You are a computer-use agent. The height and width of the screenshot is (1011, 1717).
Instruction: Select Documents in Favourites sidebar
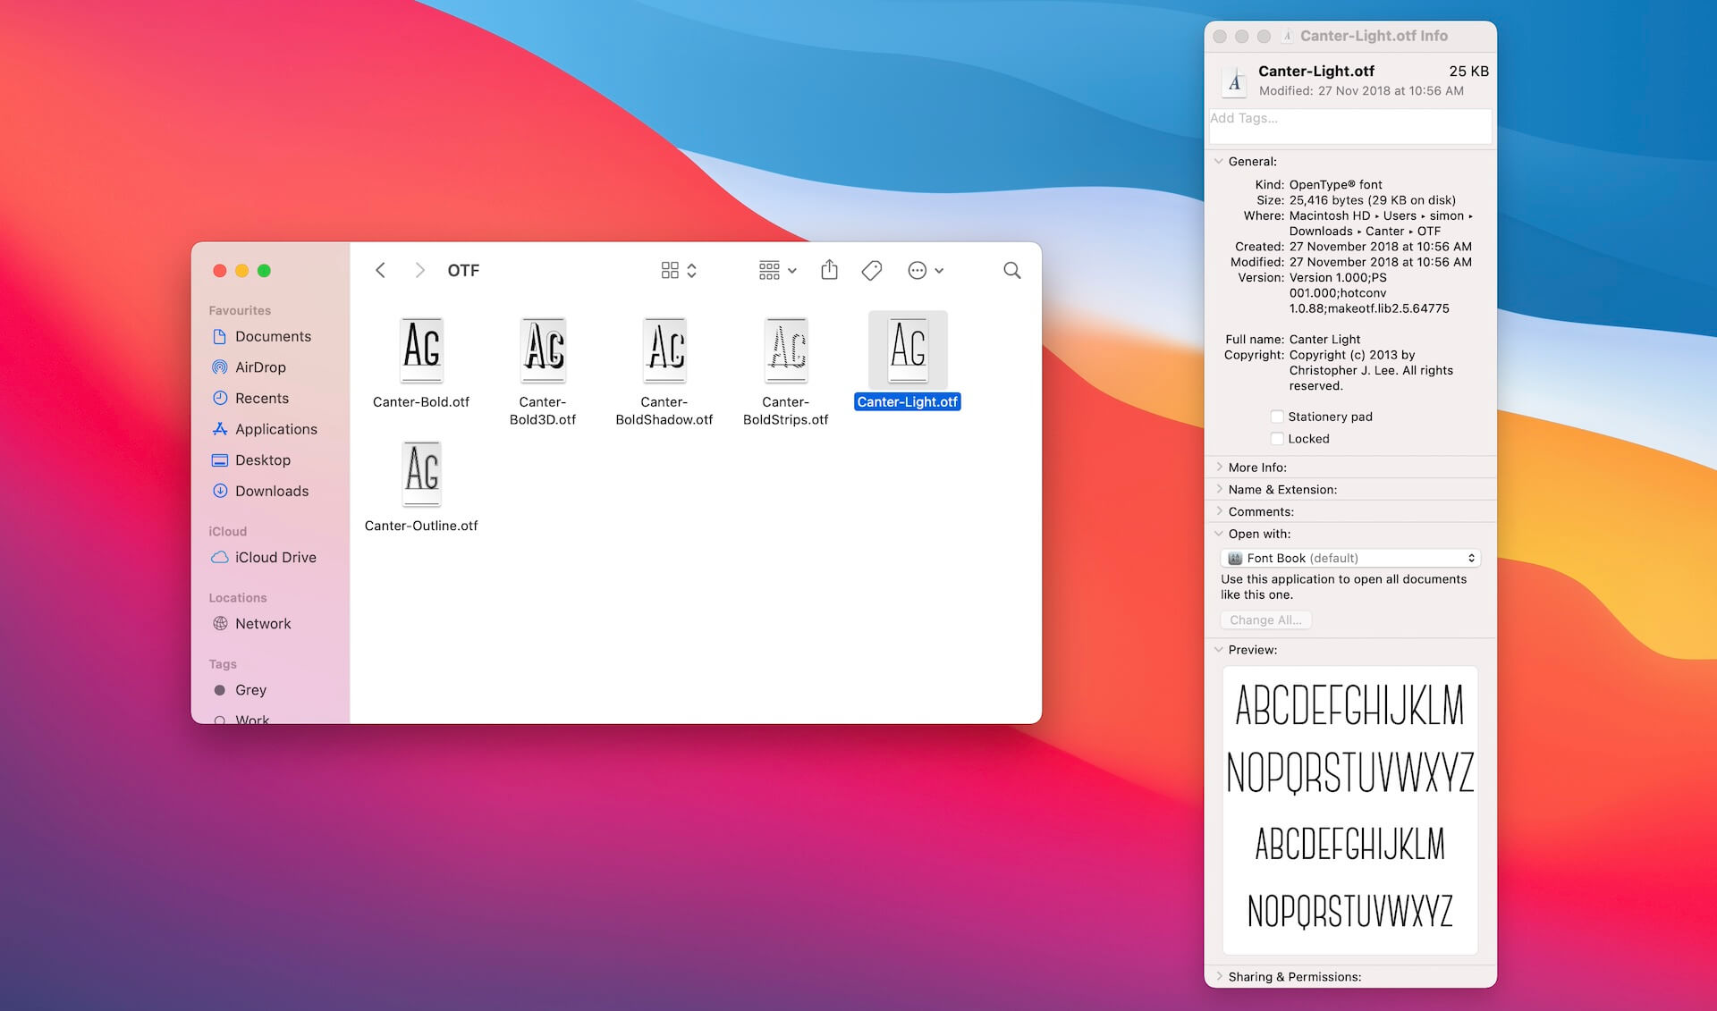275,336
